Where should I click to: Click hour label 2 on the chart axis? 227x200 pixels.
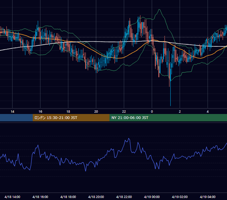[x=180, y=112]
